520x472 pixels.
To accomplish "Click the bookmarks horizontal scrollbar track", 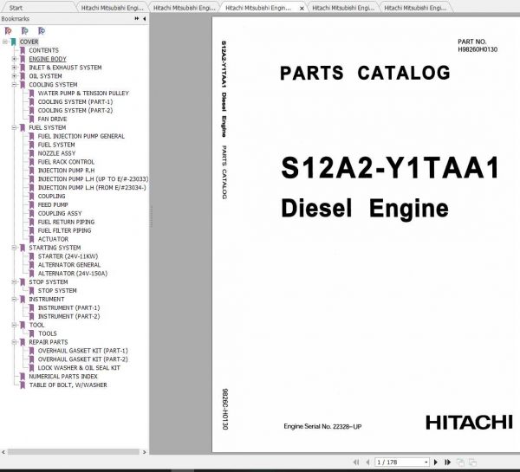I will (74, 452).
